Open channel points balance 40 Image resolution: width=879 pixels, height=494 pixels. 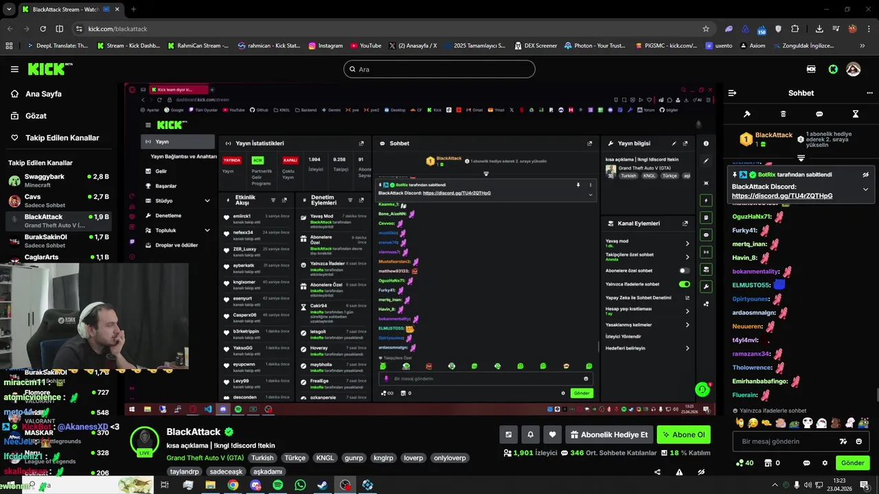point(744,463)
